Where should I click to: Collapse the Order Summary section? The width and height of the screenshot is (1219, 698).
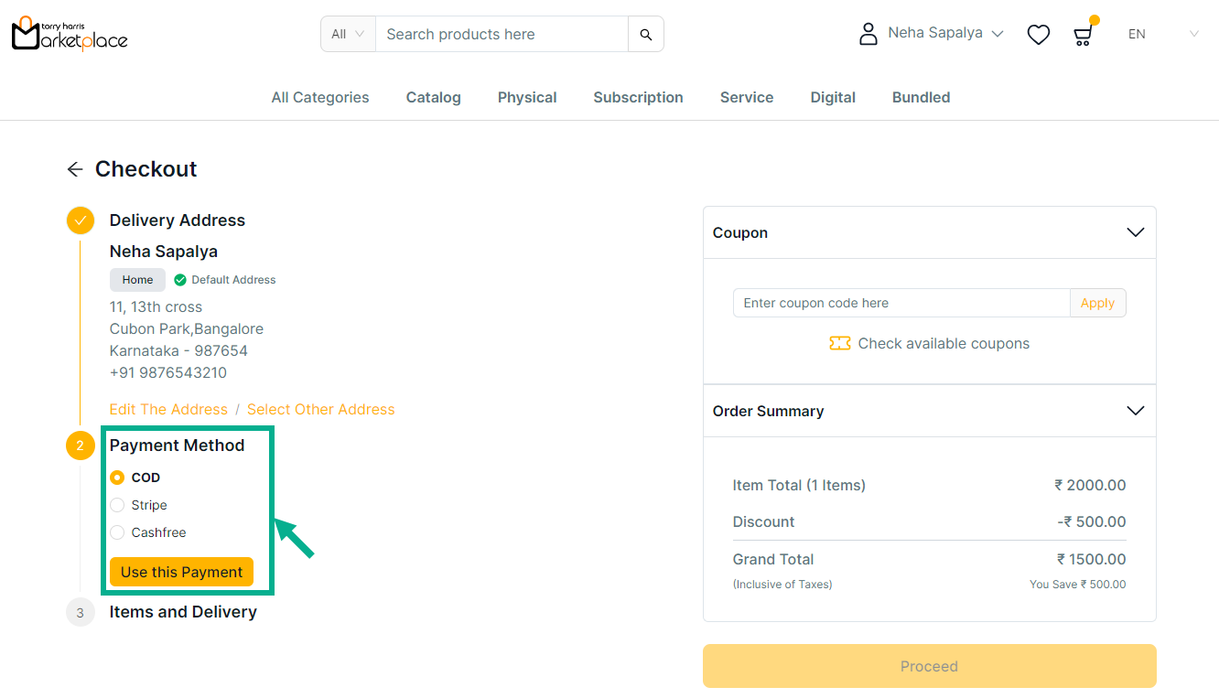click(1135, 411)
